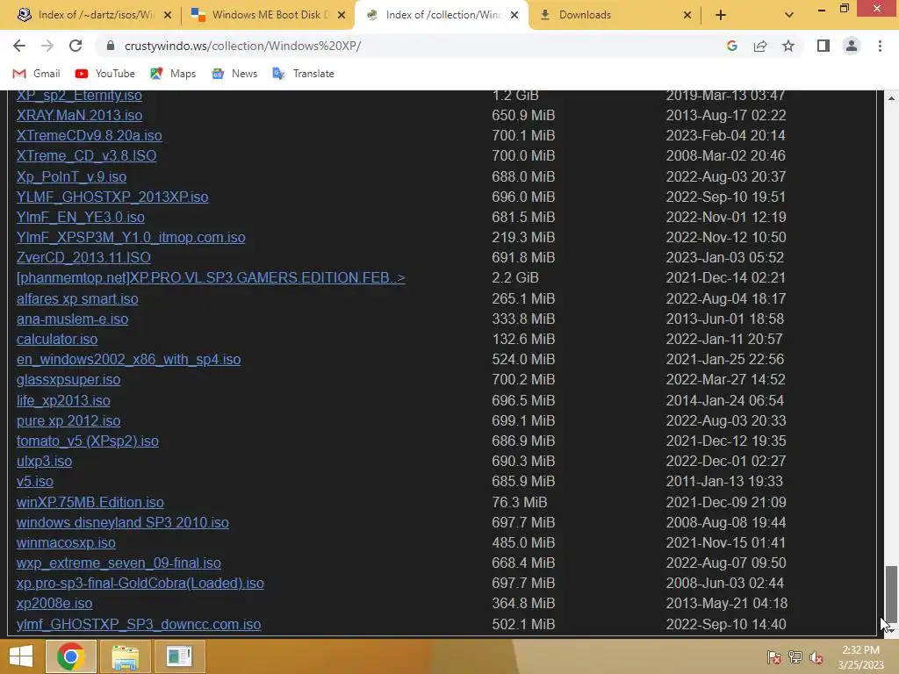Open the third taskbar app icon
Image resolution: width=899 pixels, height=674 pixels.
(179, 656)
